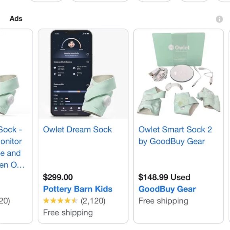
Task: Click Free shipping under GoodBuy Gear
Action: coord(163,201)
